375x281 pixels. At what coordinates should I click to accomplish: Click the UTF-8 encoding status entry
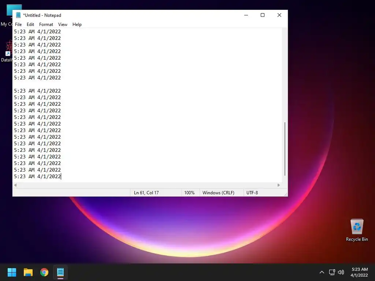pos(252,192)
